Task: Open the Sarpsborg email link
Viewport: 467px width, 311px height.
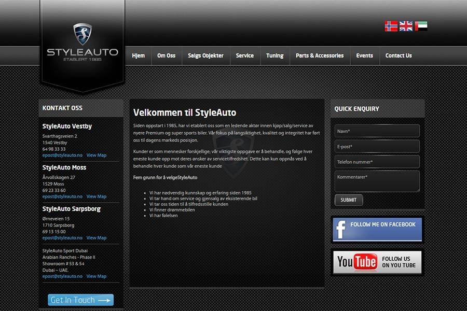Action: pos(62,238)
